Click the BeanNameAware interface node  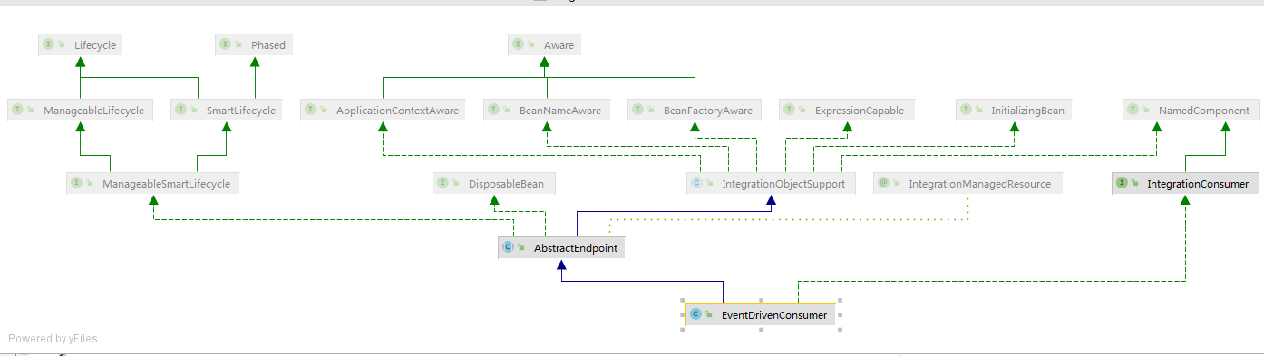pyautogui.click(x=547, y=111)
